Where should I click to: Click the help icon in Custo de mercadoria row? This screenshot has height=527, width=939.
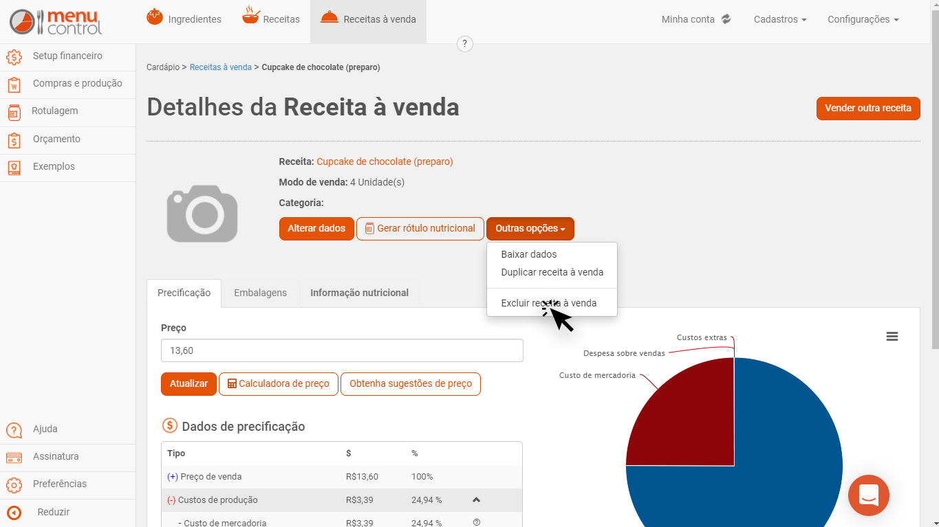tap(477, 522)
